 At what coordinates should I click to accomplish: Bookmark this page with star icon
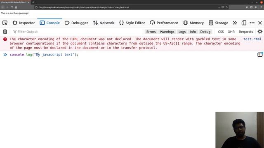[x=226, y=7]
